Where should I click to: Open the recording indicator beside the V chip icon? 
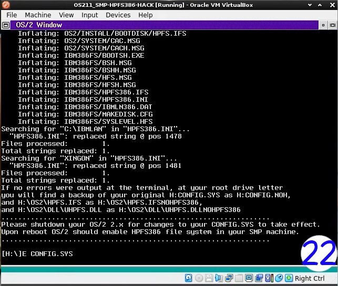click(x=259, y=278)
